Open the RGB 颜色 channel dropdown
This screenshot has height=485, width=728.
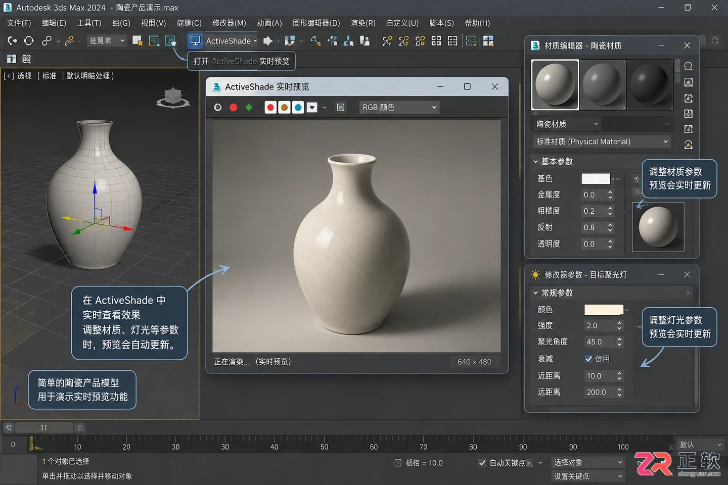[x=399, y=107]
